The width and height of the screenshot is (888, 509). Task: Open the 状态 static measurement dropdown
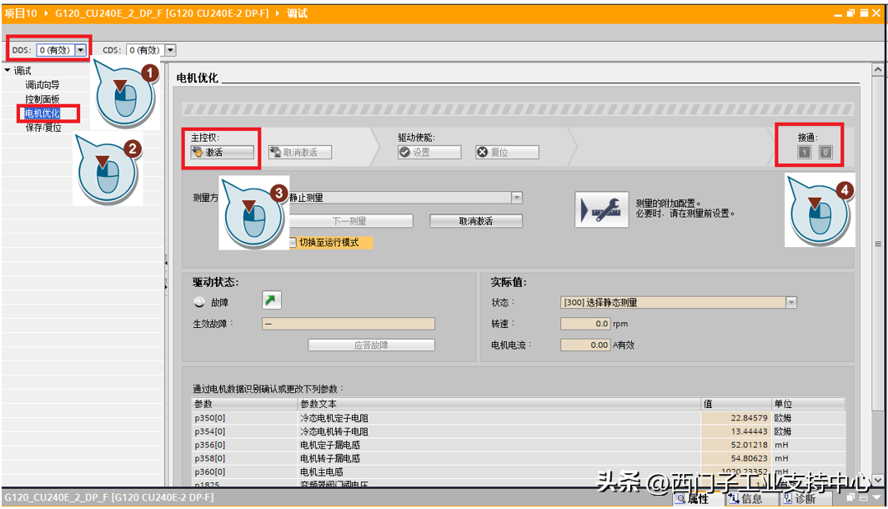click(x=791, y=303)
